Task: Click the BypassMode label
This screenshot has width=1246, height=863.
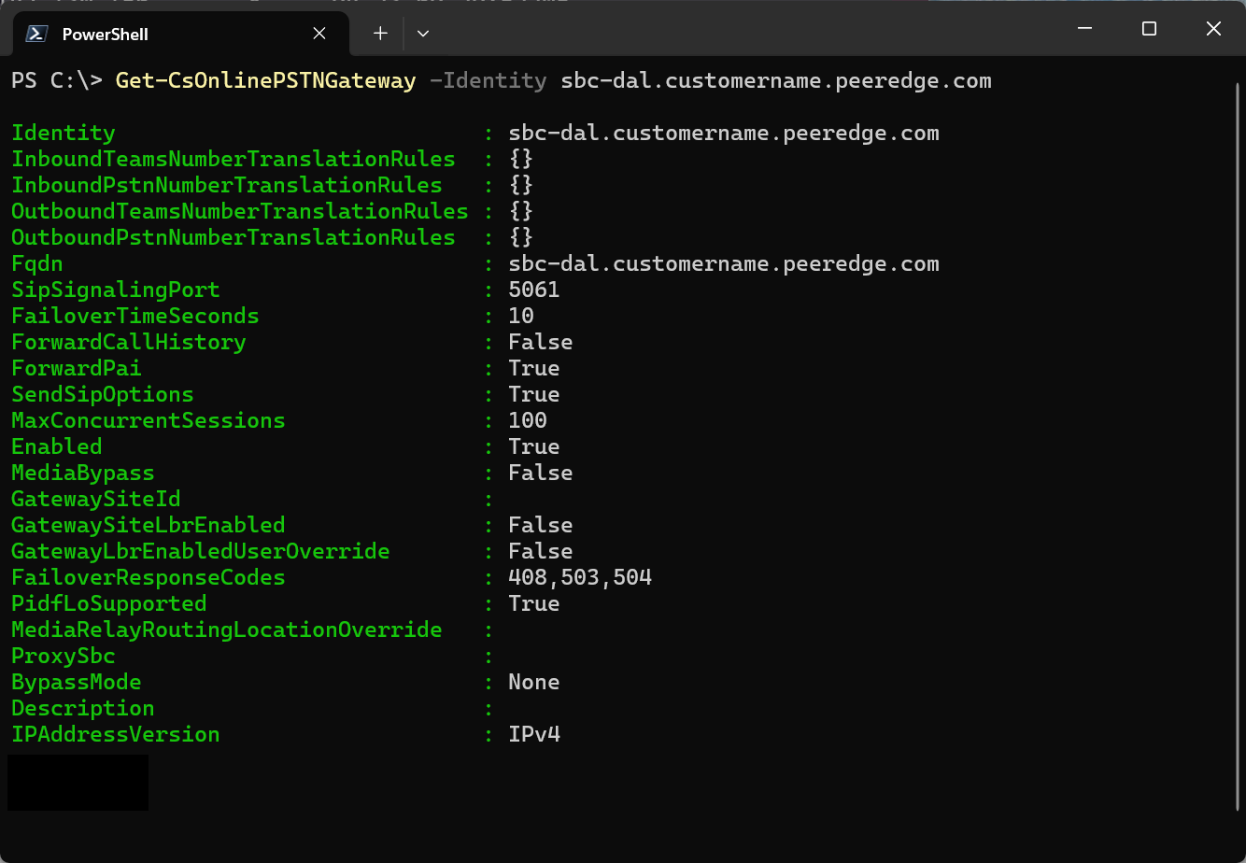Action: pos(77,682)
